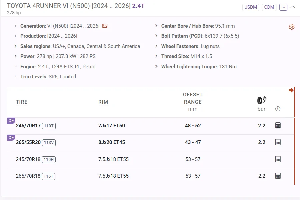300x200 pixels.
Task: Click the tire pressure info icon
Action: pos(278,109)
